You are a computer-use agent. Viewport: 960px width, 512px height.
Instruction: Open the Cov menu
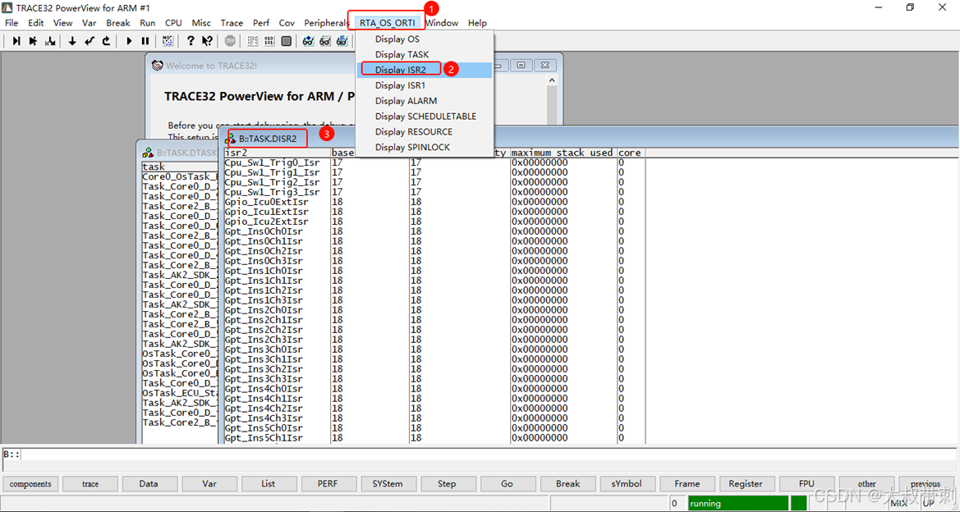pos(287,23)
